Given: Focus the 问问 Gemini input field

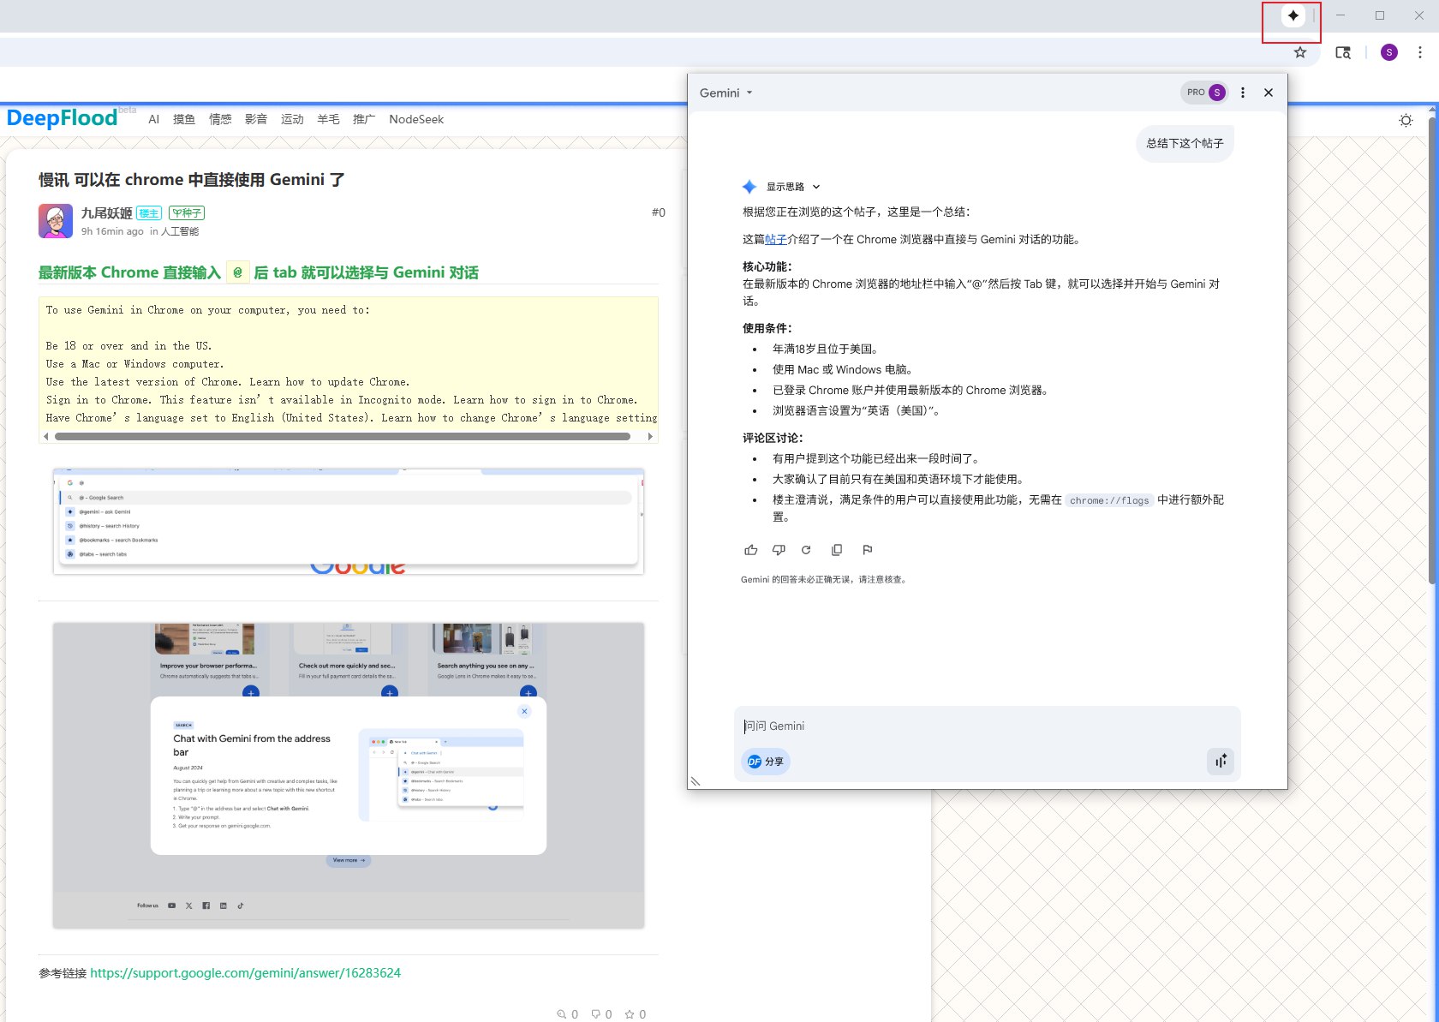Looking at the screenshot, I should click(987, 726).
